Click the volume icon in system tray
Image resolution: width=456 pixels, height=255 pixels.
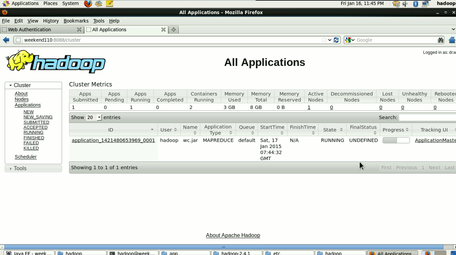[405, 4]
